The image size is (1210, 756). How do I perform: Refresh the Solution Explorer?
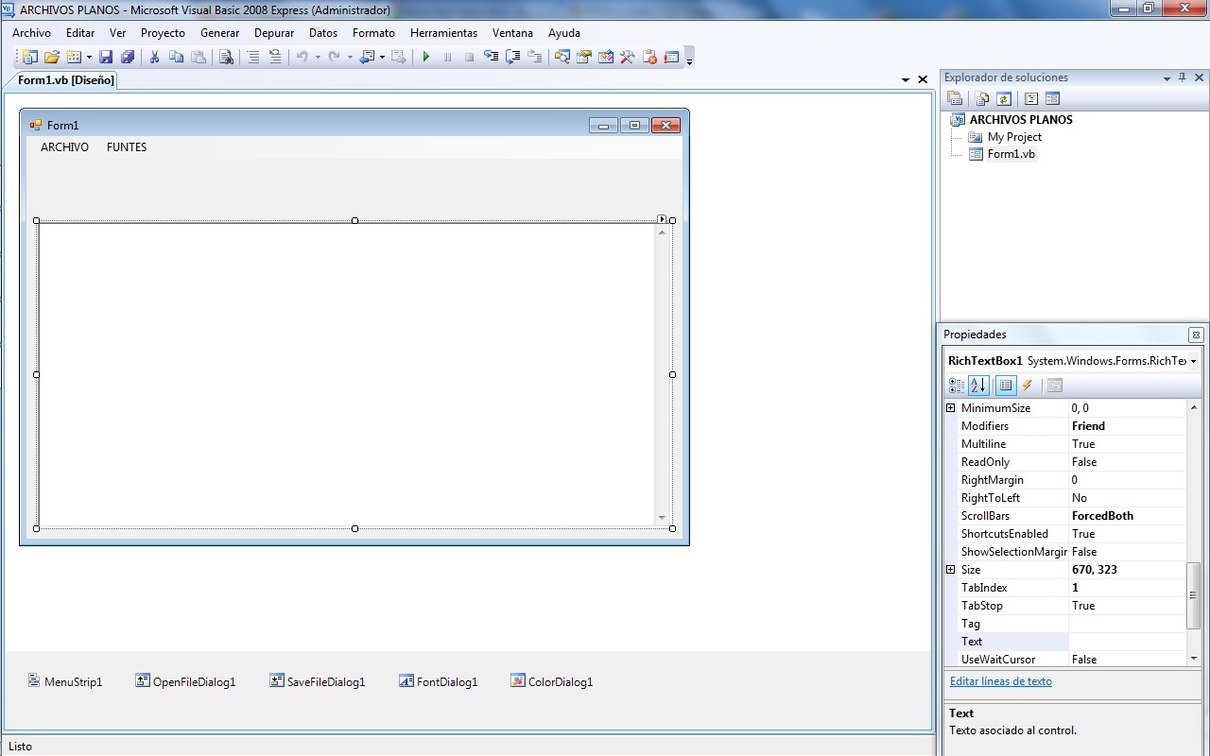(1004, 97)
